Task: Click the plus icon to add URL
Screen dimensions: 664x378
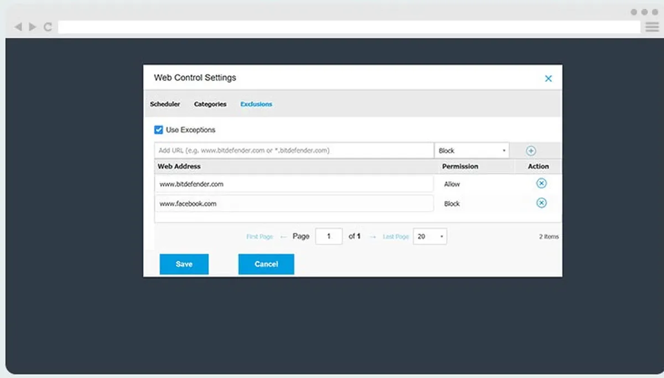Action: click(530, 150)
